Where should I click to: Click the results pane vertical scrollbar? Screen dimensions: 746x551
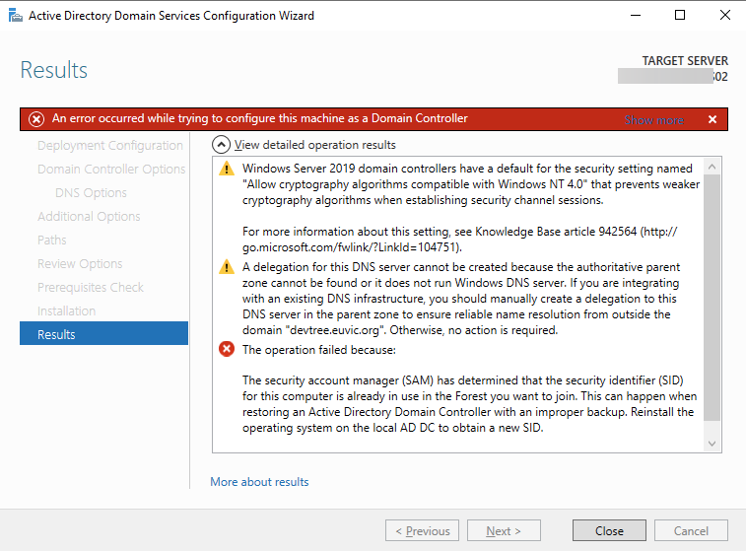(713, 296)
